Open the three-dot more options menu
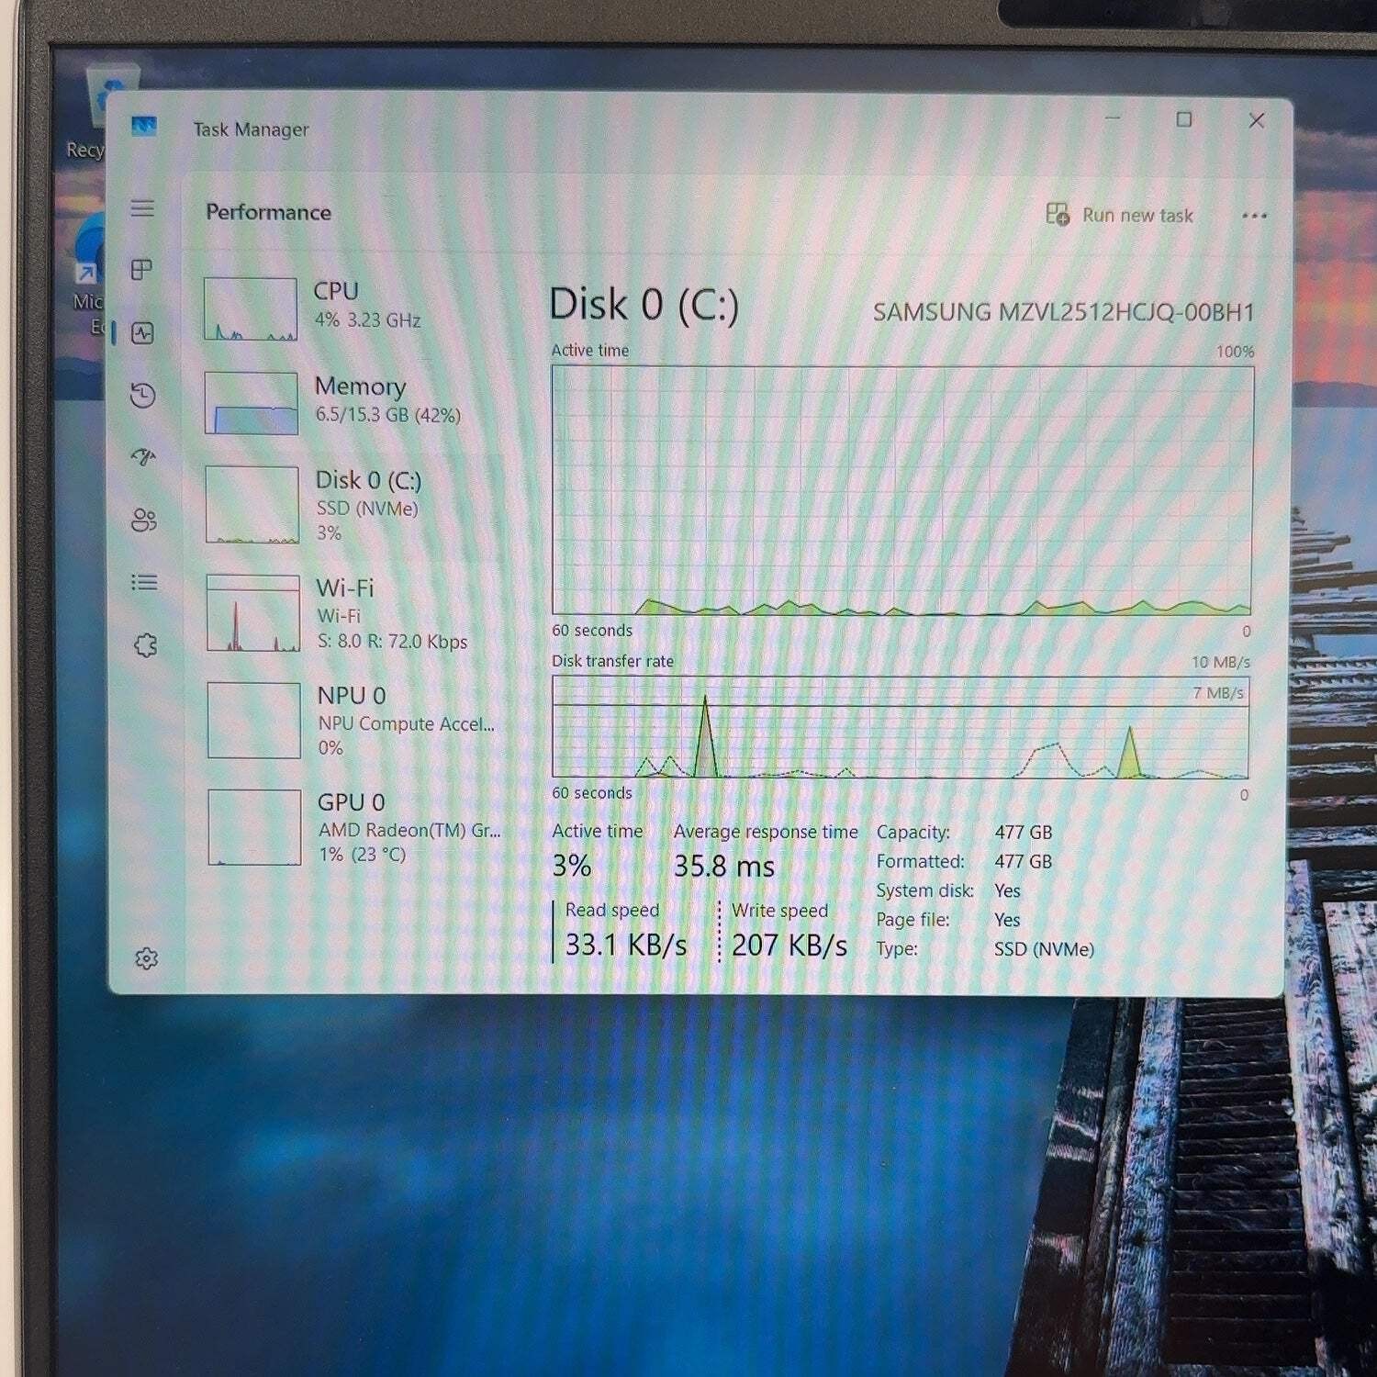 1254,216
